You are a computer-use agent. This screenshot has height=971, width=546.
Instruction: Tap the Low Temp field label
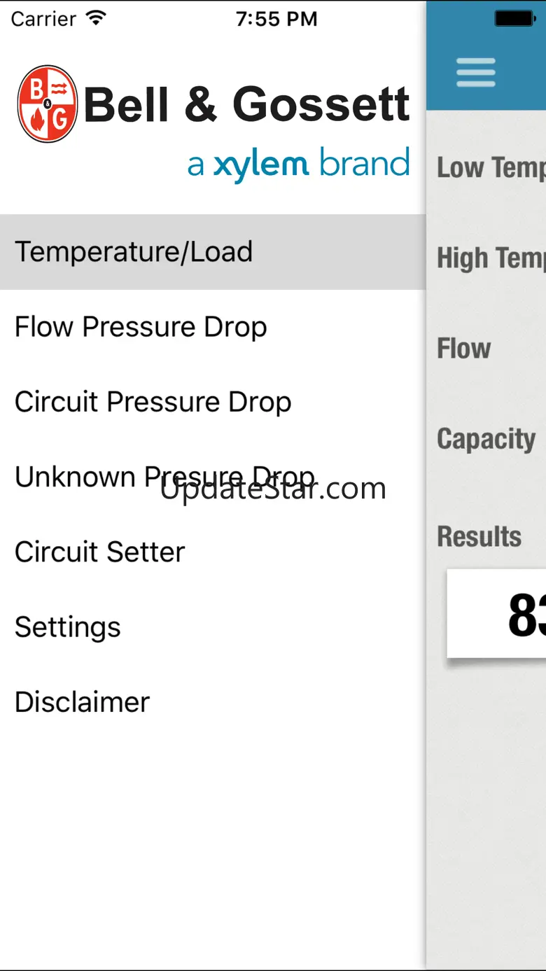coord(490,168)
